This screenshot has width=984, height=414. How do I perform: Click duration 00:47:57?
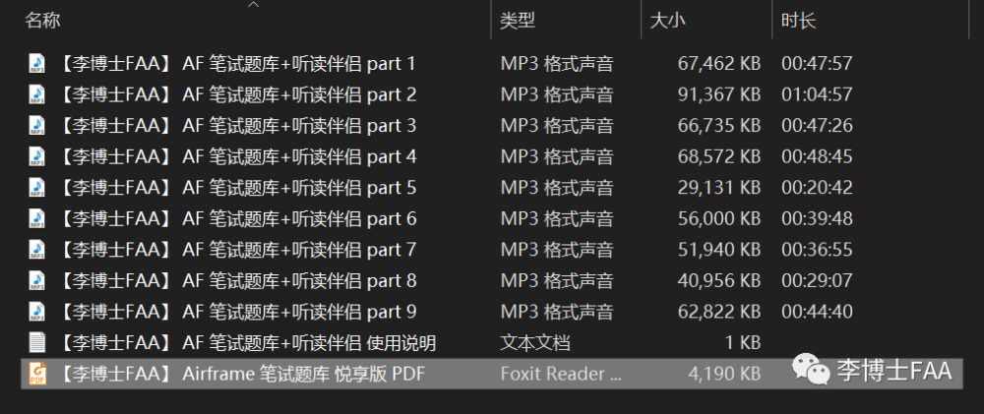tap(817, 63)
